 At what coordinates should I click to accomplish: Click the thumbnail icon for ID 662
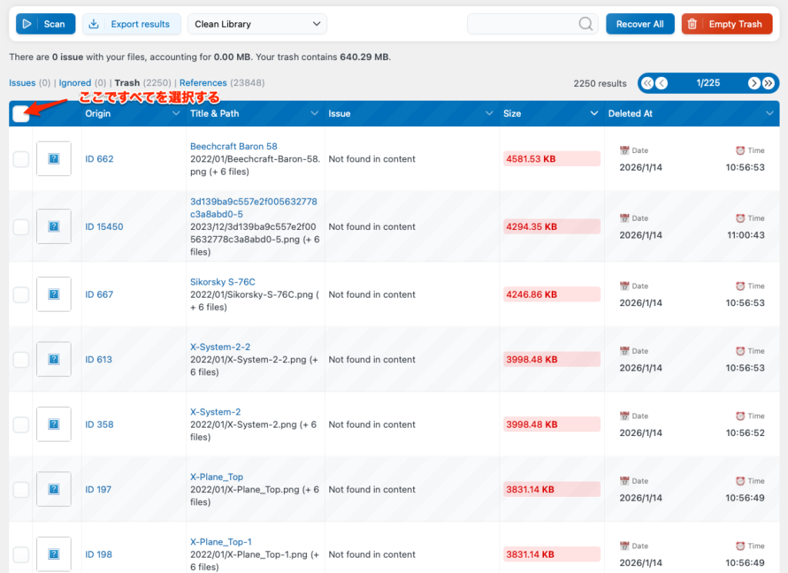pos(54,159)
